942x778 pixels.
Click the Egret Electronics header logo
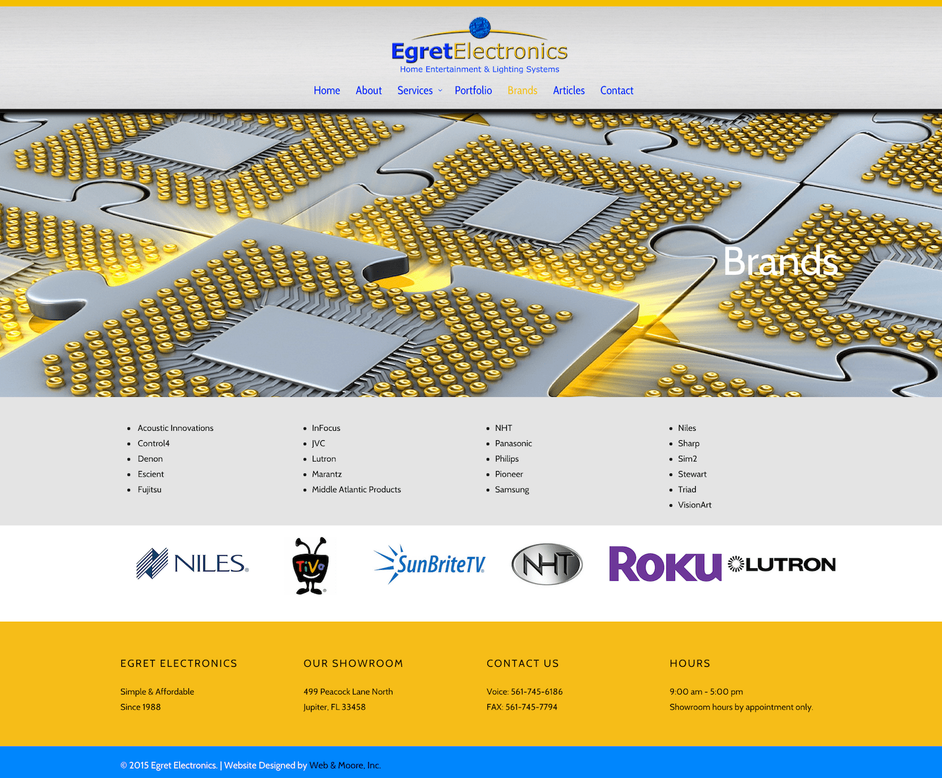[x=479, y=45]
